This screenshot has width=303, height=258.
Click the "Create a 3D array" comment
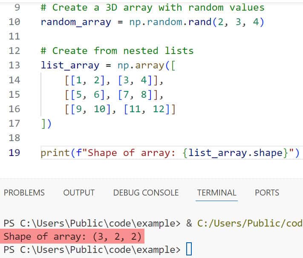pyautogui.click(x=152, y=8)
